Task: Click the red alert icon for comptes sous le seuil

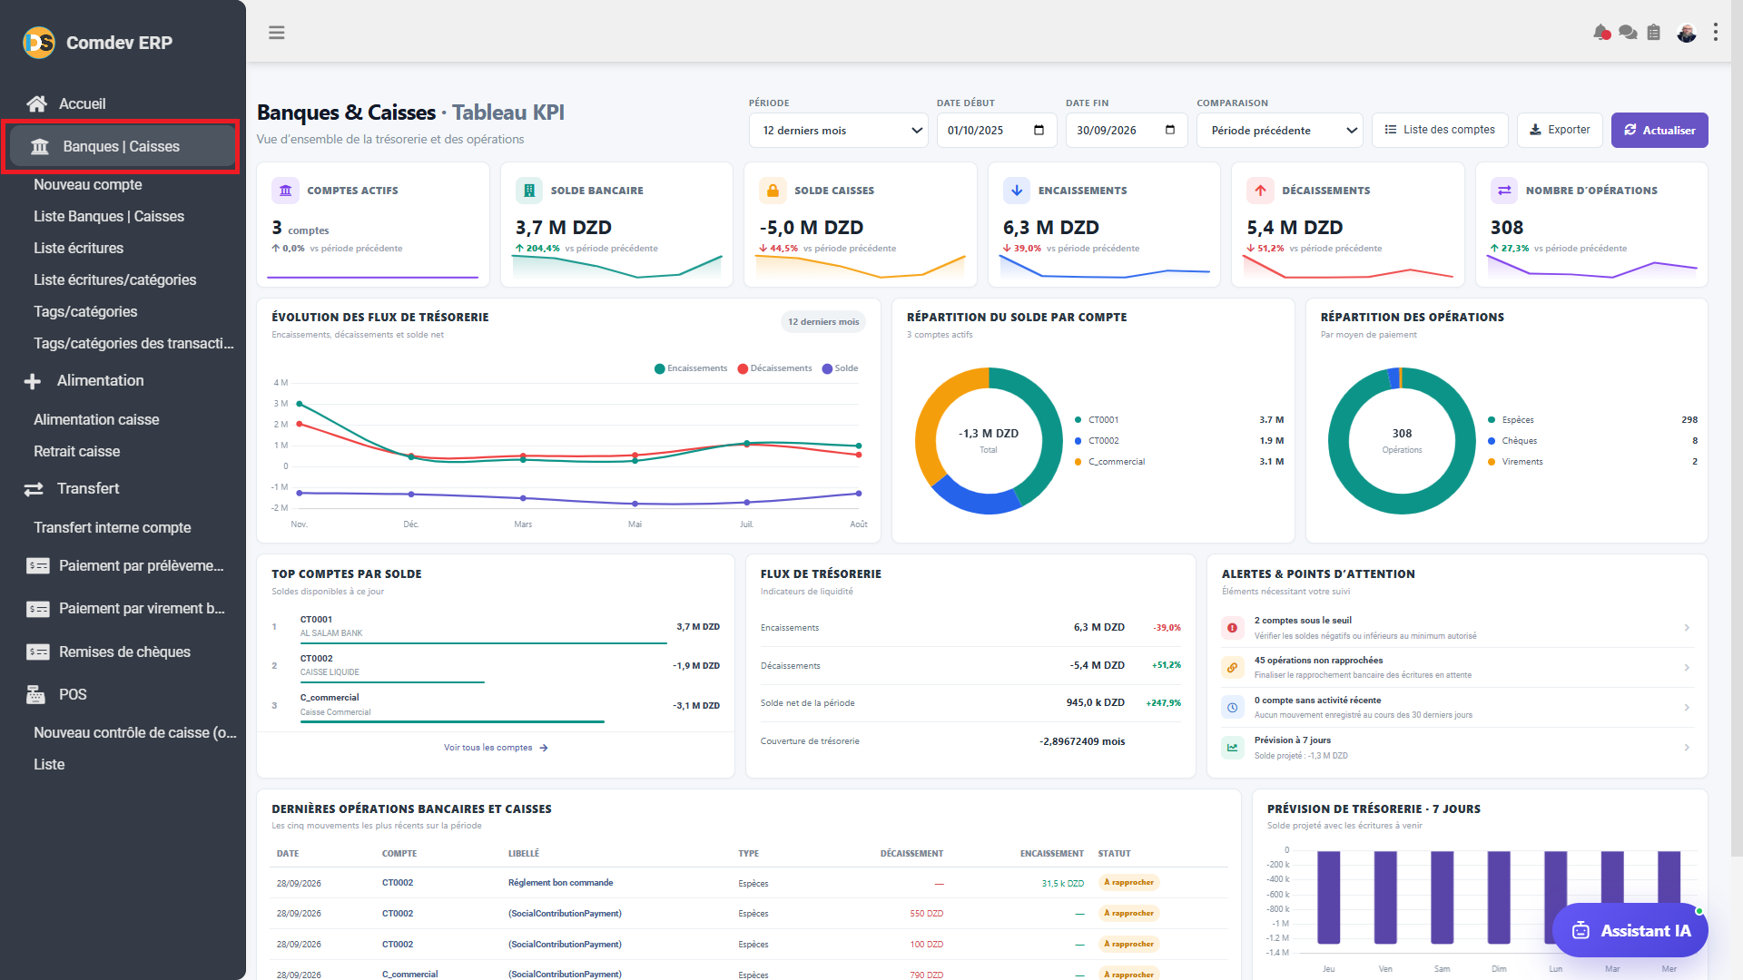Action: tap(1233, 628)
